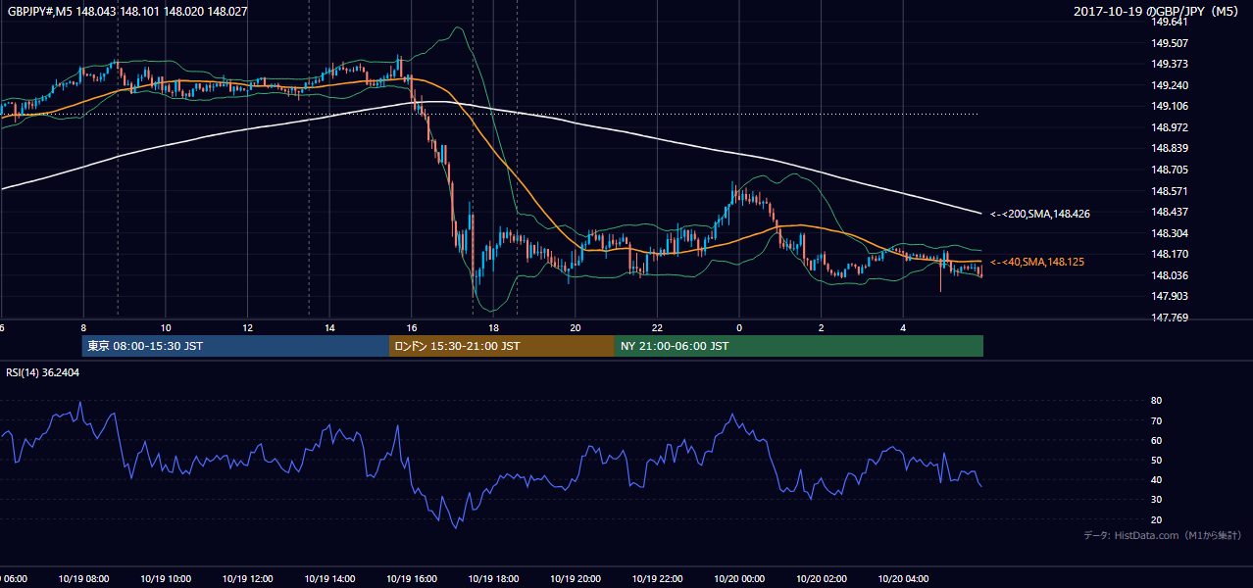
Task: Select the ロンドン 15:30-21:00 JST session bar
Action: 502,346
